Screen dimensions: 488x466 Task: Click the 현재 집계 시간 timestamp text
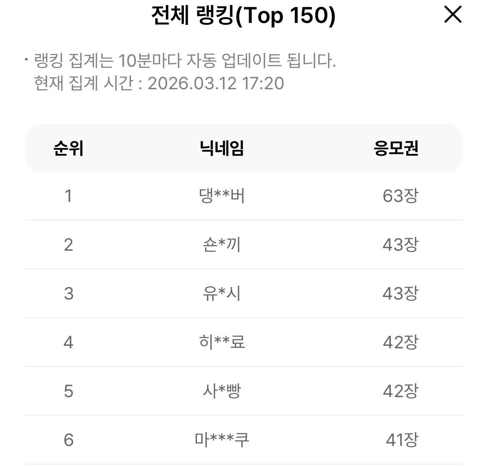[x=159, y=83]
